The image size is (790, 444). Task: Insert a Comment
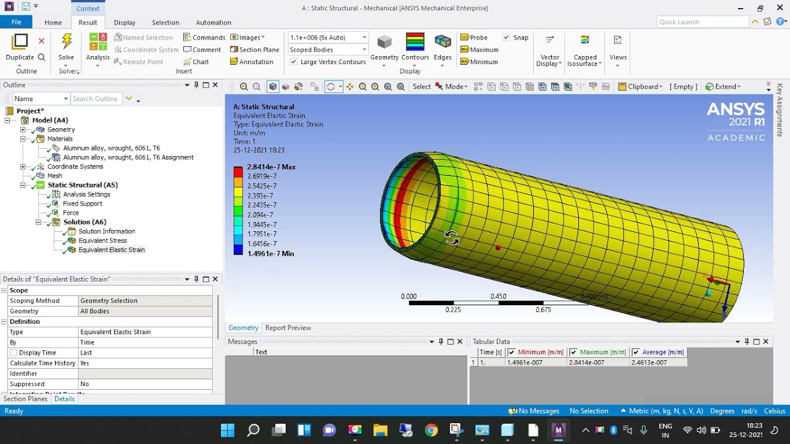(202, 50)
